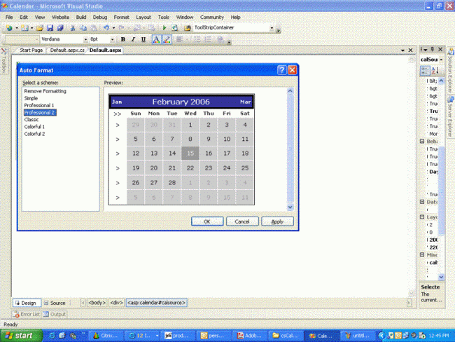The height and width of the screenshot is (342, 455).
Task: Start debugging with the green play icon
Action: click(x=164, y=28)
